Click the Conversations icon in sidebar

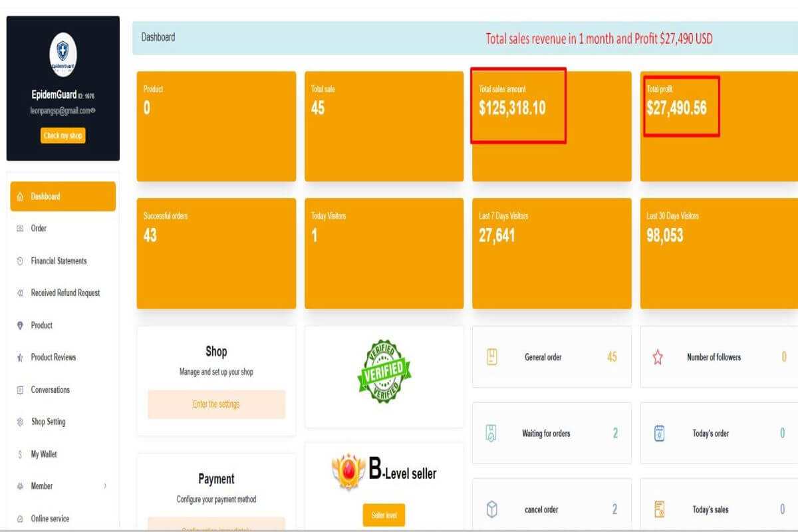coord(20,390)
